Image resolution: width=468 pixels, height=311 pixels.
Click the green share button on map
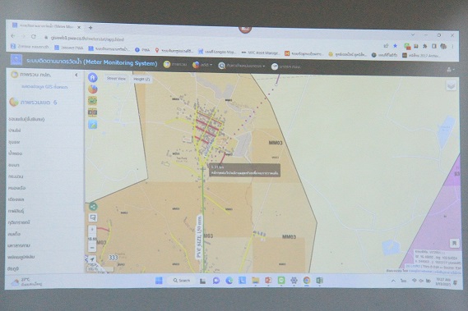93,207
